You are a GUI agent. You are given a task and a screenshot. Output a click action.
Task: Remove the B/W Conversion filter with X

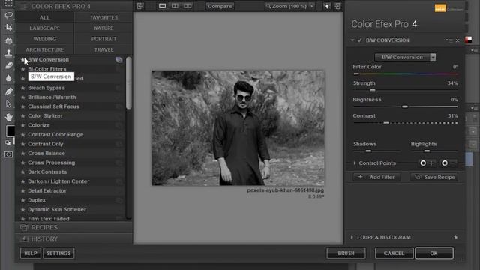click(457, 40)
